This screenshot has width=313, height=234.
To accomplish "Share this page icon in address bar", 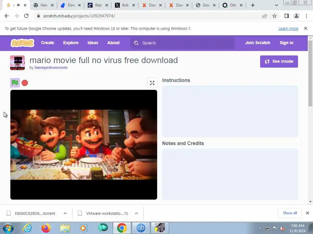I will [x=265, y=16].
